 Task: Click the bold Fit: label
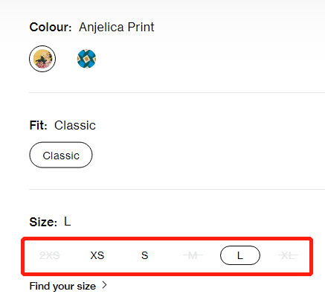point(38,125)
